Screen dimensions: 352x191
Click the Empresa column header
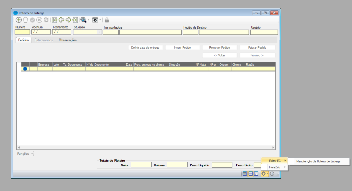(x=45, y=65)
